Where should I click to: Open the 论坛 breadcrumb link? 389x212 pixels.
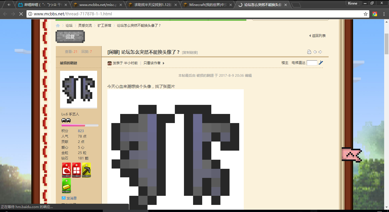click(69, 26)
